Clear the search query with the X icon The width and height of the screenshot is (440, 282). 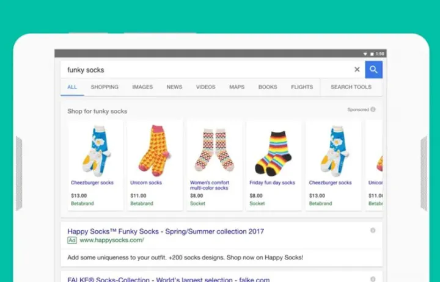pos(357,70)
